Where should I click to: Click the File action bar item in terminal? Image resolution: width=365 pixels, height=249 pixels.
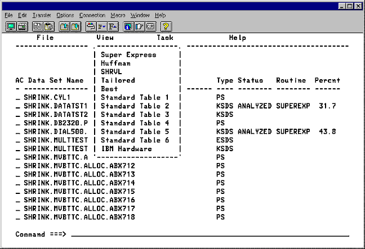pos(45,38)
